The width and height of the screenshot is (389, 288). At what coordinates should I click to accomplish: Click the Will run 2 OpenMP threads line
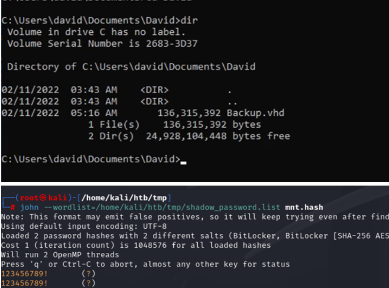[60, 255]
